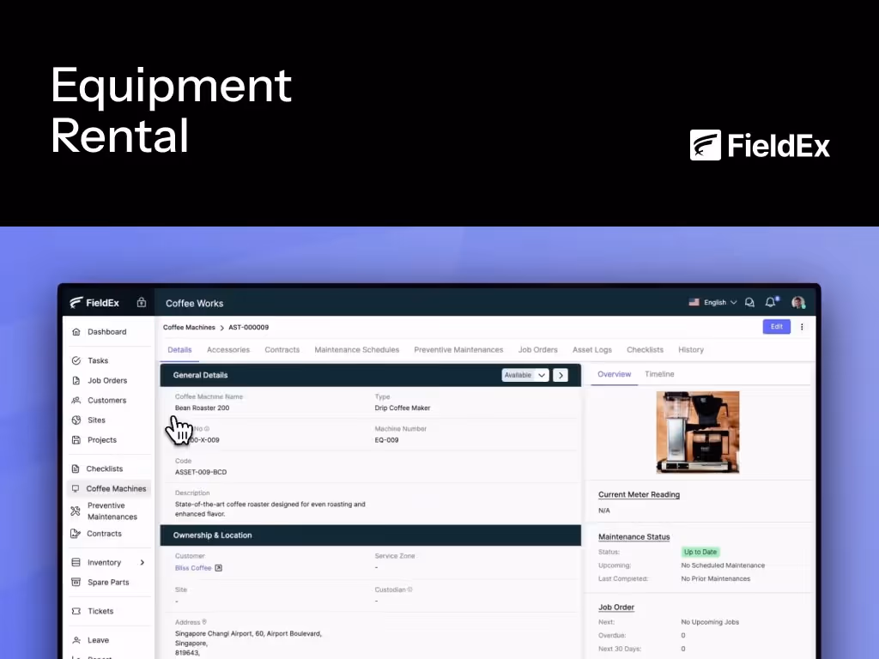This screenshot has height=659, width=879.
Task: Switch to the Details tab
Action: (x=179, y=350)
